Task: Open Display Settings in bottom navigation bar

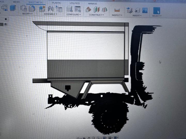Action: tap(104, 138)
